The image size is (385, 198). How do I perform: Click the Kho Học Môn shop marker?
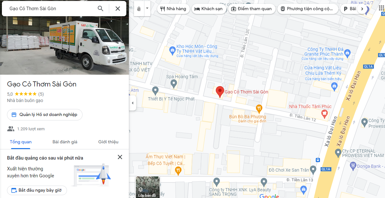172,50
